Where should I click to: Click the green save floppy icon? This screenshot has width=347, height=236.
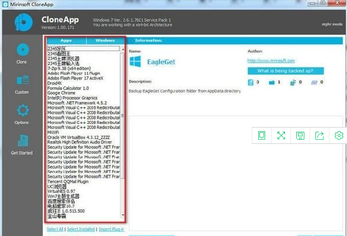pyautogui.click(x=300, y=136)
